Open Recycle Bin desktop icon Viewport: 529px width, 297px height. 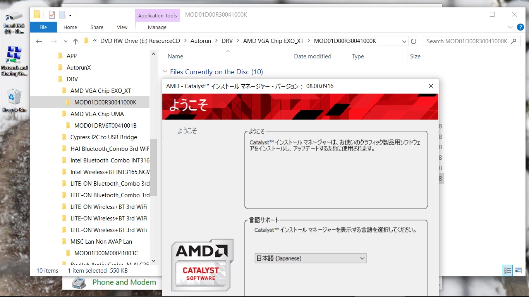[14, 101]
